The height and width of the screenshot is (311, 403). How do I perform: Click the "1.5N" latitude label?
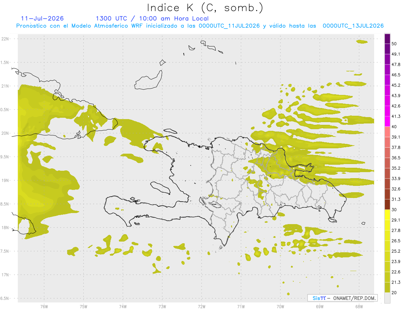(x=5, y=62)
